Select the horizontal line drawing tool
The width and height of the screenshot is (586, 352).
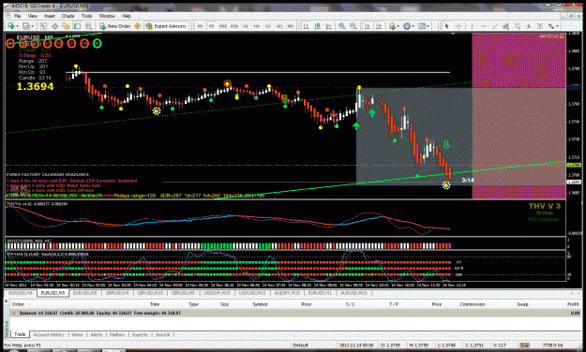(483, 26)
